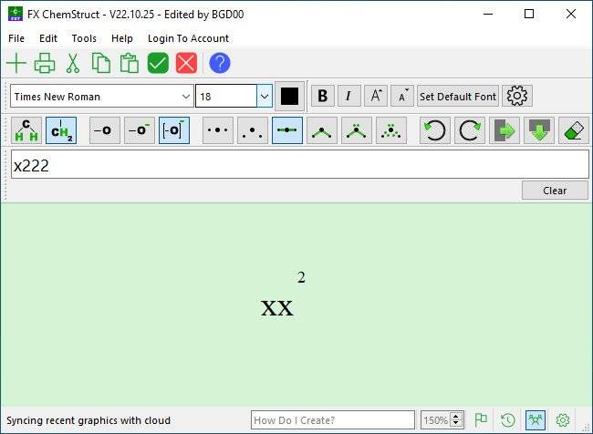
Task: Open the font settings gear icon
Action: click(x=517, y=96)
